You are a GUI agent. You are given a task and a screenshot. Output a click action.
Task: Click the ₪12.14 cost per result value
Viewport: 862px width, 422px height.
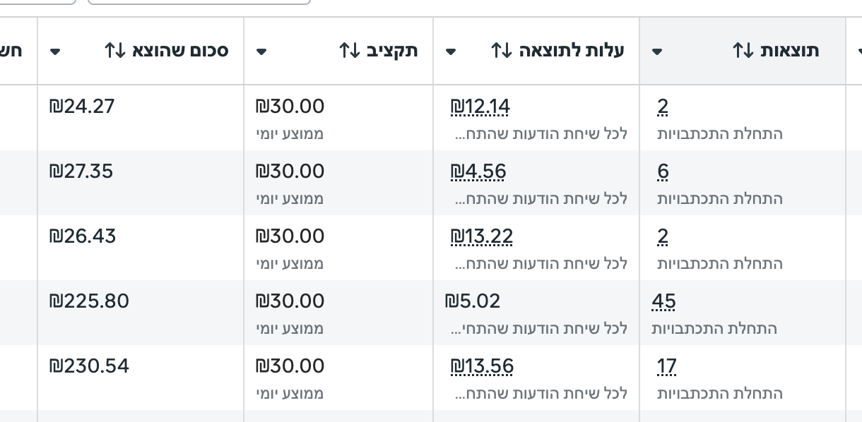[480, 107]
